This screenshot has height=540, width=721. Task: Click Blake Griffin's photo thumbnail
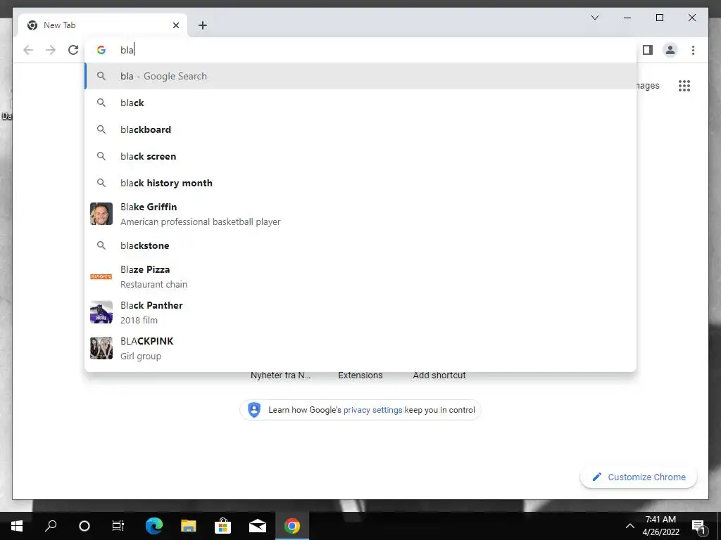(x=101, y=214)
